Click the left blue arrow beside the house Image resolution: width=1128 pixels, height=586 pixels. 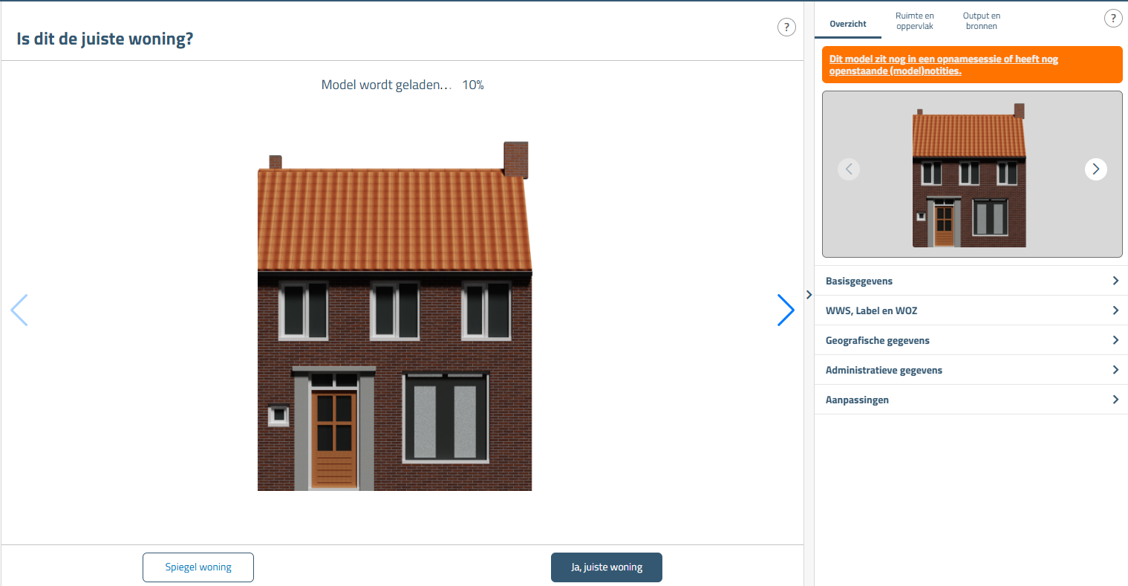[x=19, y=310]
